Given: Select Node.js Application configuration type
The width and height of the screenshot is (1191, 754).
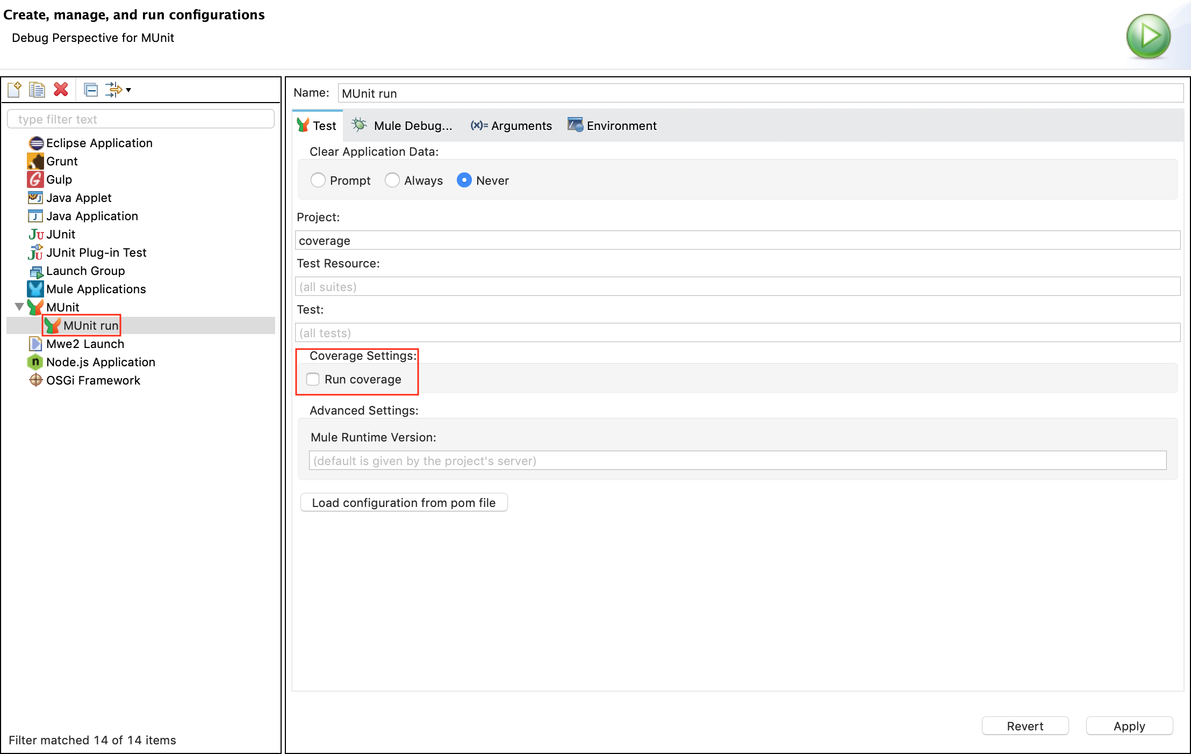Looking at the screenshot, I should 101,362.
